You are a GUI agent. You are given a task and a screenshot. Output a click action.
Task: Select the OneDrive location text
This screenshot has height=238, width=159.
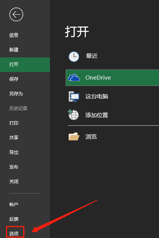pos(98,78)
